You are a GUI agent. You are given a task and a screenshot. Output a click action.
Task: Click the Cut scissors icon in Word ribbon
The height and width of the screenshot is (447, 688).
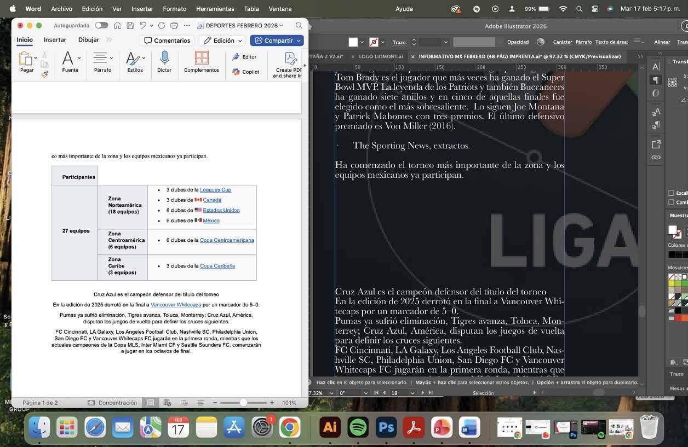[x=44, y=54]
